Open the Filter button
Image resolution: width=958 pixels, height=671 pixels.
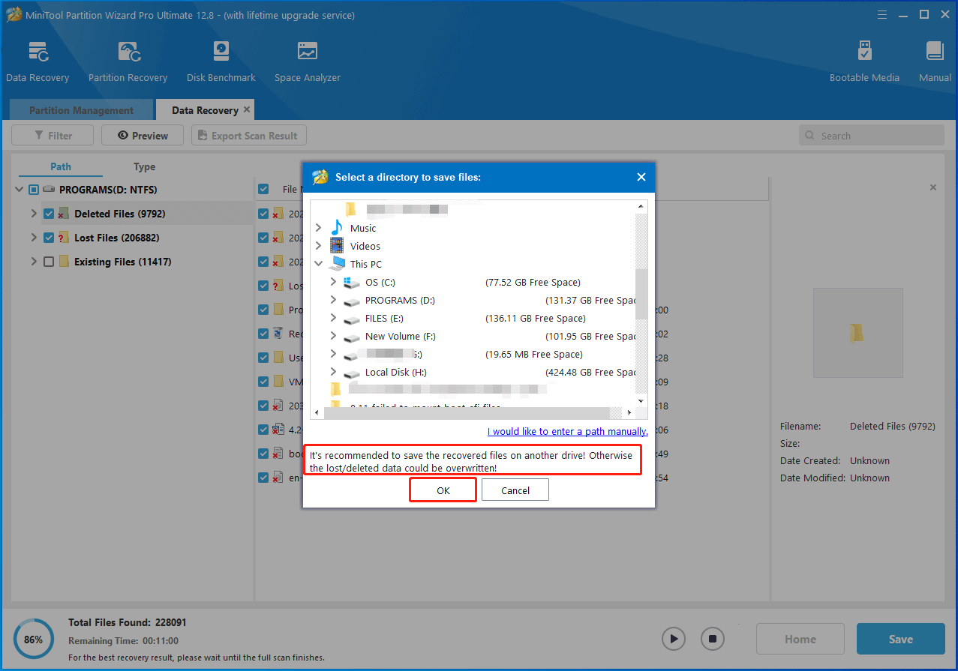[x=53, y=136]
